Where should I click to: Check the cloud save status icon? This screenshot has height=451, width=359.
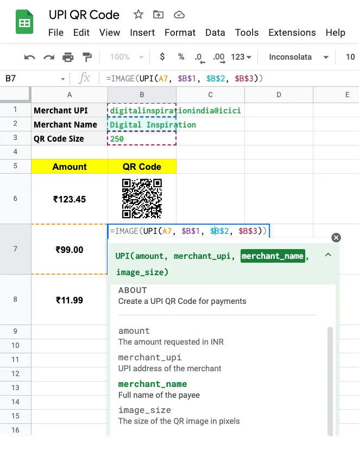pos(179,15)
